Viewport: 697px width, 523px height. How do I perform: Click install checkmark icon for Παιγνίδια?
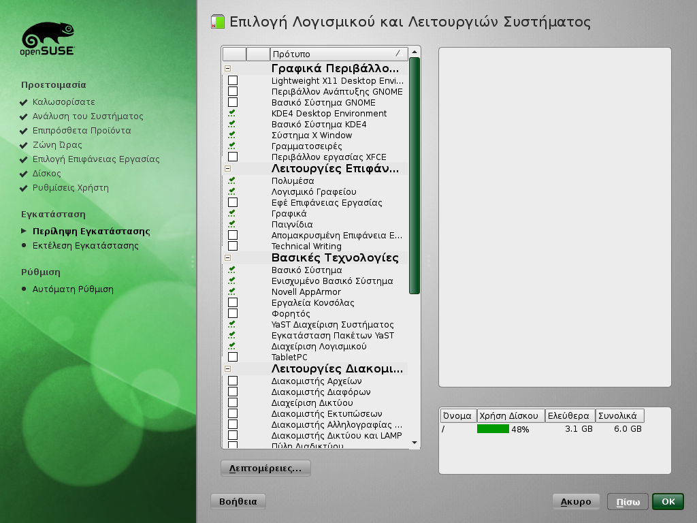pos(231,224)
